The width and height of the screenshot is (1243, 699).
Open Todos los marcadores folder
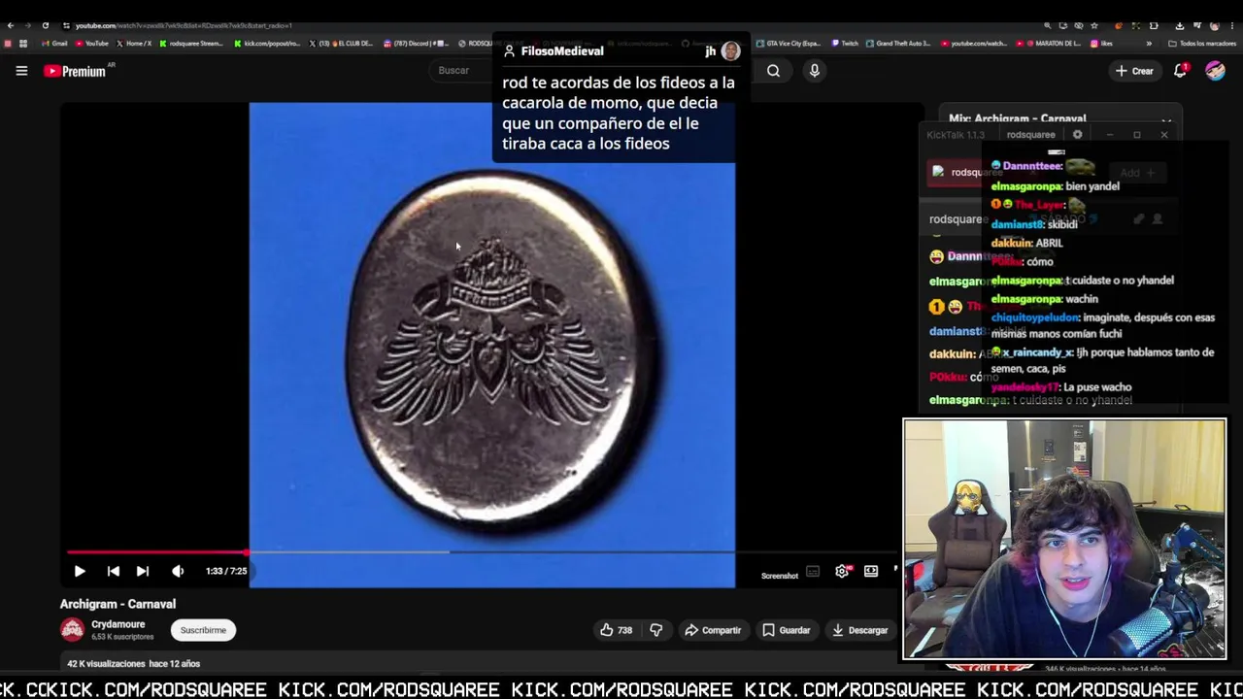[x=1202, y=44]
